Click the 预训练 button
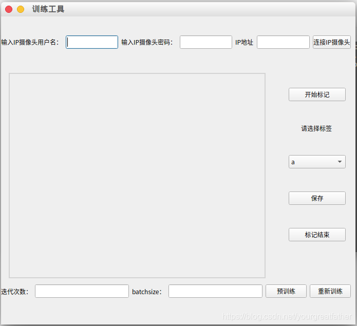357x326 pixels. [x=286, y=291]
